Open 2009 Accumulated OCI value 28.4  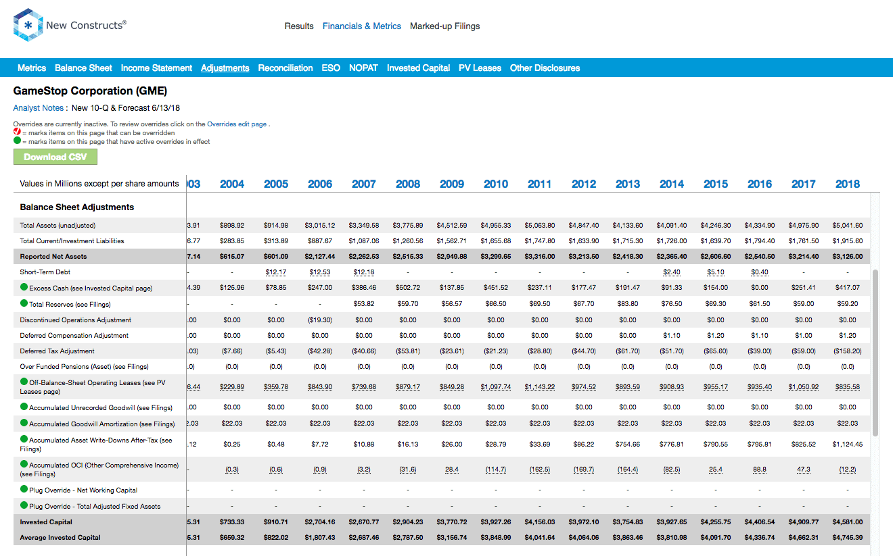pos(452,470)
